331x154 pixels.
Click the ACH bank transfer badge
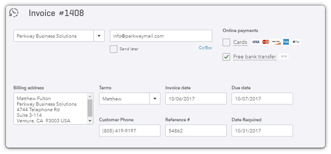click(284, 57)
